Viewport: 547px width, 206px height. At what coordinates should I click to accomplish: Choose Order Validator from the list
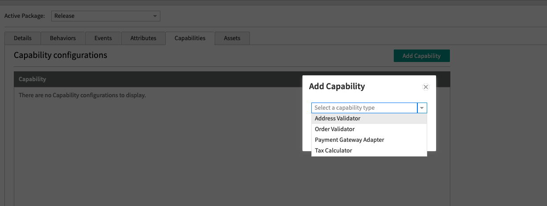pos(369,129)
